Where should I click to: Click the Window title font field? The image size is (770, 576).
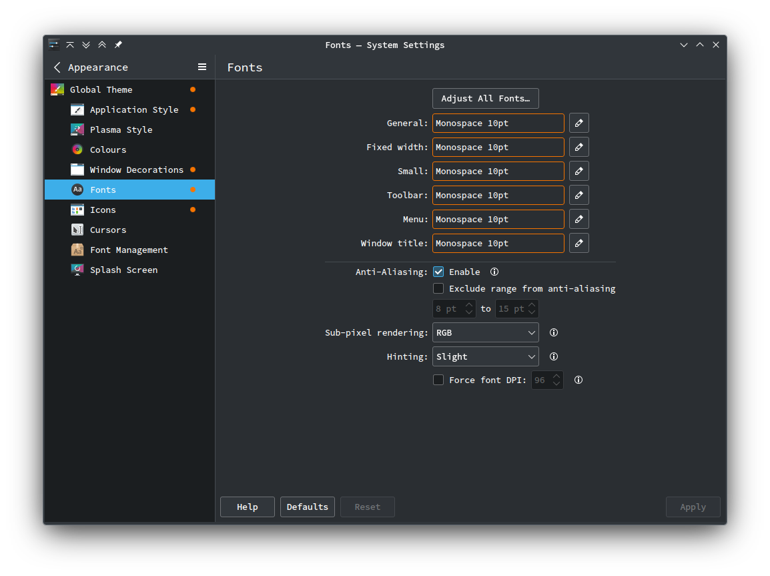[x=498, y=244]
